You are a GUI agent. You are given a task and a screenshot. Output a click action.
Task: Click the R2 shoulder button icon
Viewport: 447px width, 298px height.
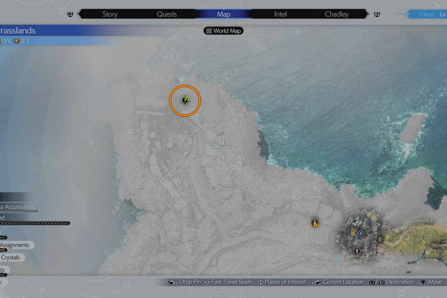tap(377, 14)
